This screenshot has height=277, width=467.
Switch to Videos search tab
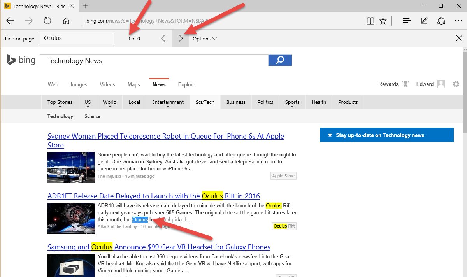[107, 84]
